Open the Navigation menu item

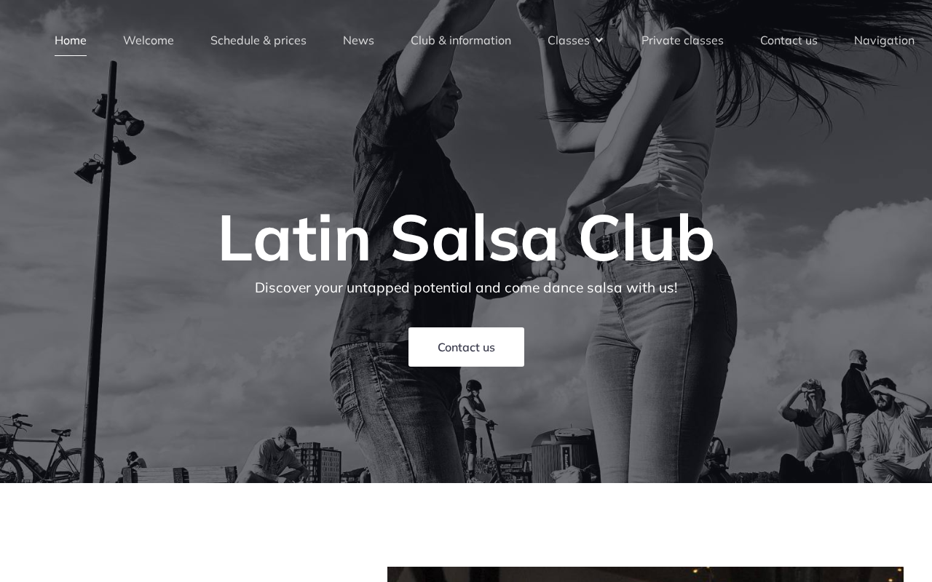point(884,40)
